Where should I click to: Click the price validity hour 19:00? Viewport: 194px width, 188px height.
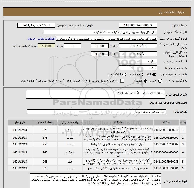100,54
